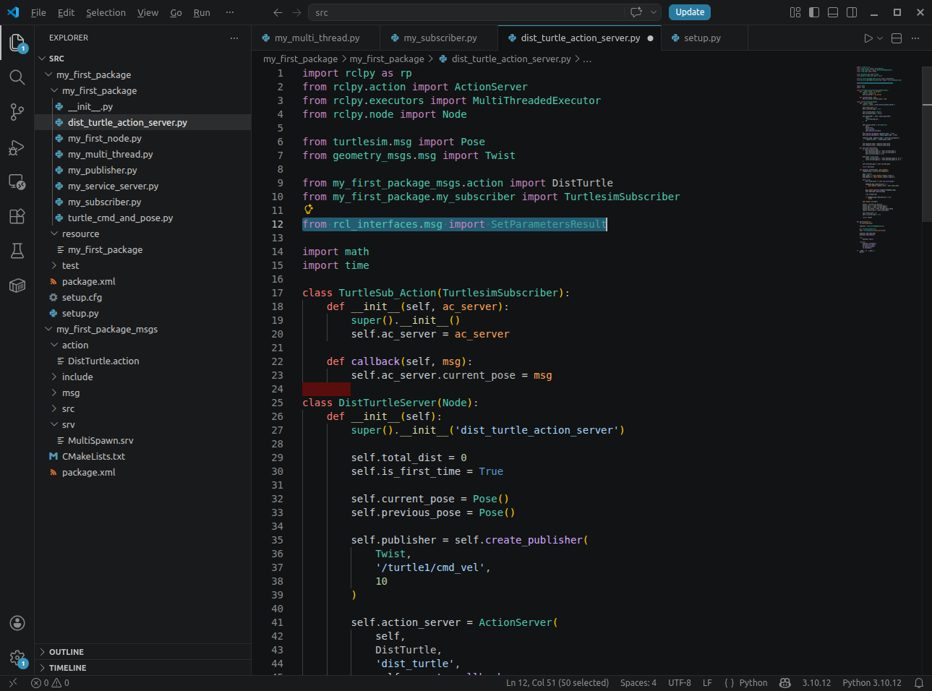The image size is (932, 691).
Task: Click Ln 12, Col 51 position indicator
Action: [557, 683]
